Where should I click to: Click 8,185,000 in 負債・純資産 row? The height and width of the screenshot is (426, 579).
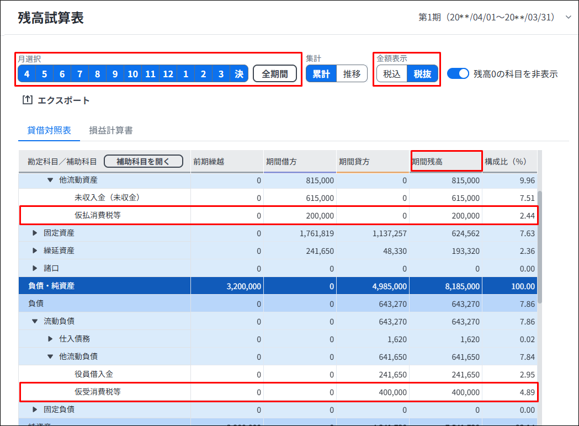point(463,286)
